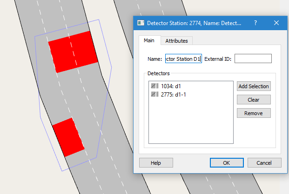Select the upper red detector on road
This screenshot has height=194, width=289.
pyautogui.click(x=73, y=52)
